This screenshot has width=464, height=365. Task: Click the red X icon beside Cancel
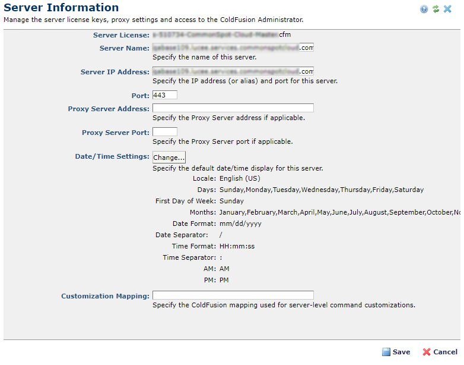coord(427,352)
